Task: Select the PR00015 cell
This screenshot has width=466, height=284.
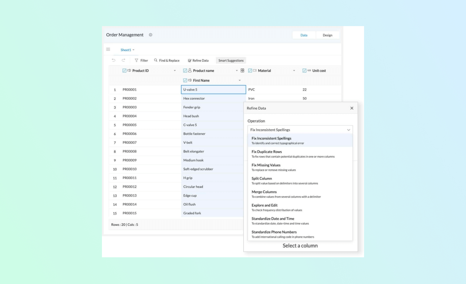Action: (151, 213)
